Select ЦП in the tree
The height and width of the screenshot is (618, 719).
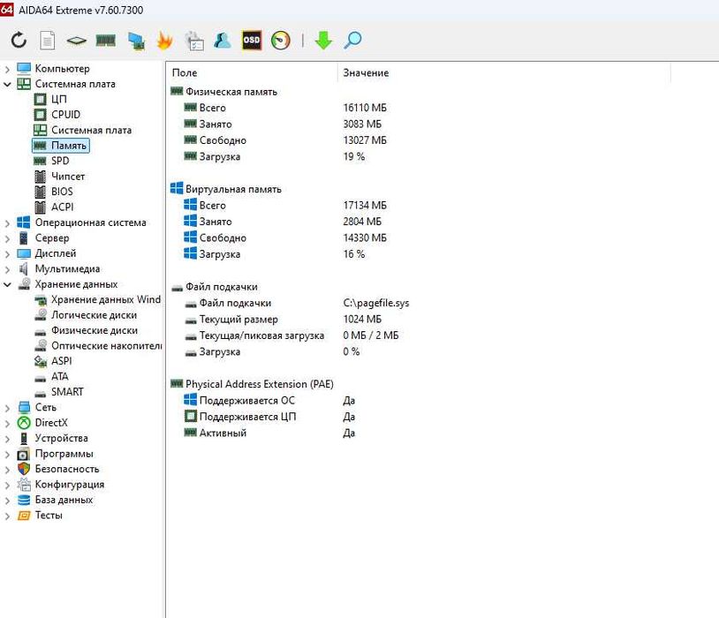[x=58, y=99]
